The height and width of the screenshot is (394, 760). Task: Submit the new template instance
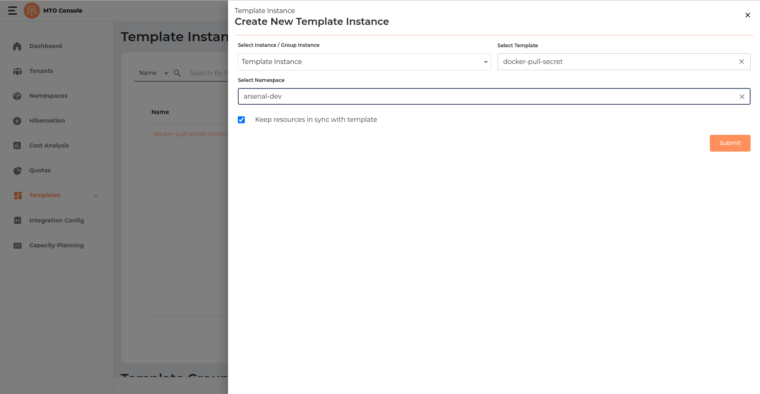730,143
